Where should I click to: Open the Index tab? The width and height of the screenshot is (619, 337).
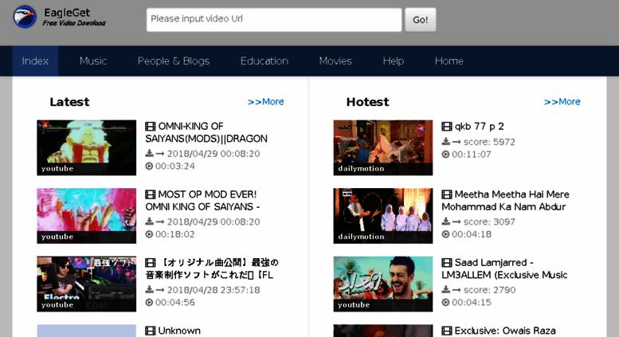tap(35, 61)
